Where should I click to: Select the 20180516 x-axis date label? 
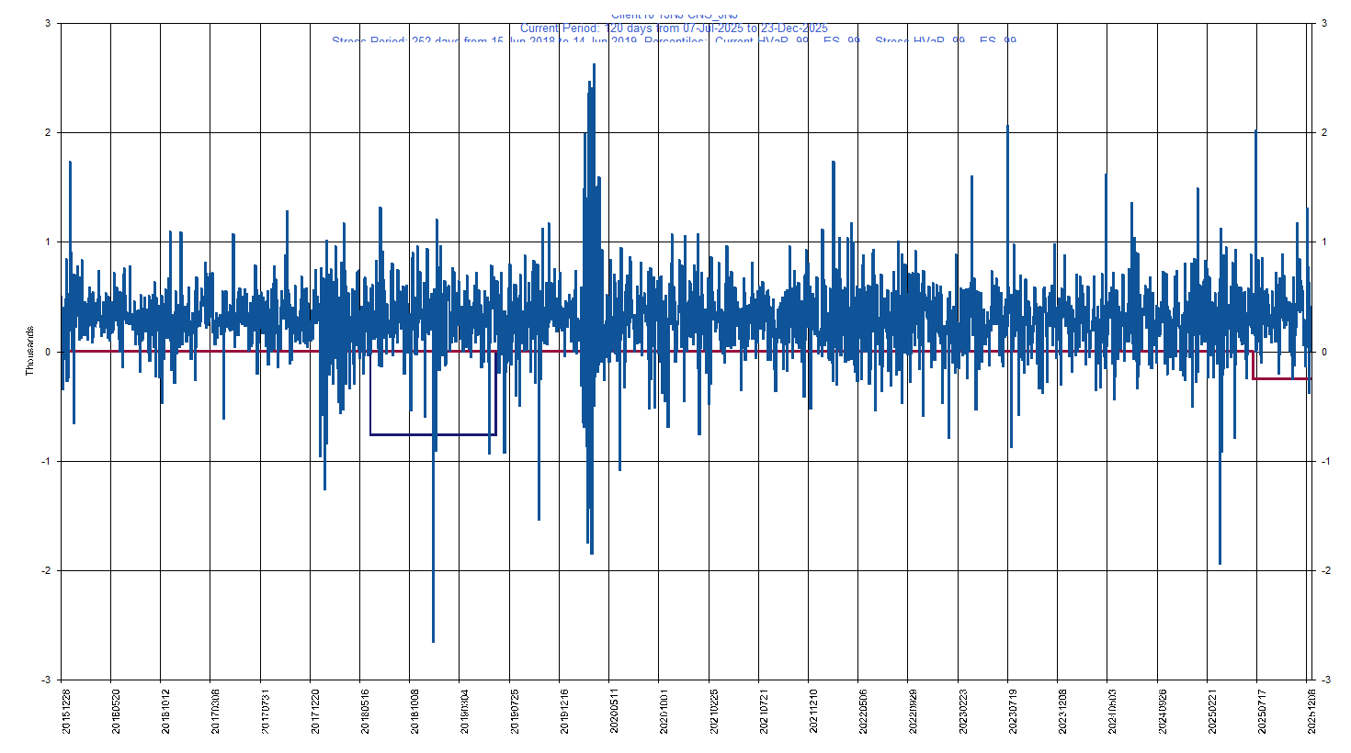coord(365,711)
